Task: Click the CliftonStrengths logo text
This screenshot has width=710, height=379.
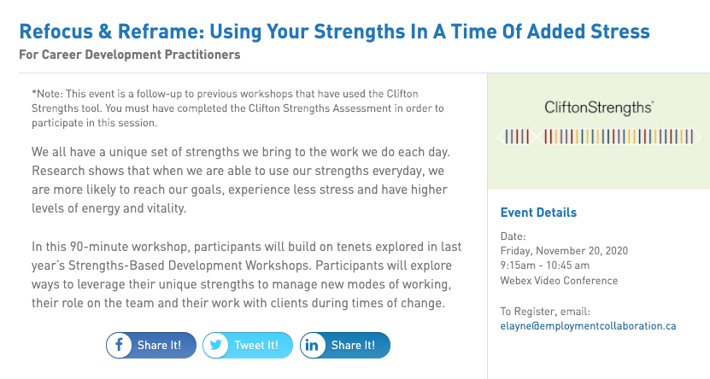Action: 599,108
